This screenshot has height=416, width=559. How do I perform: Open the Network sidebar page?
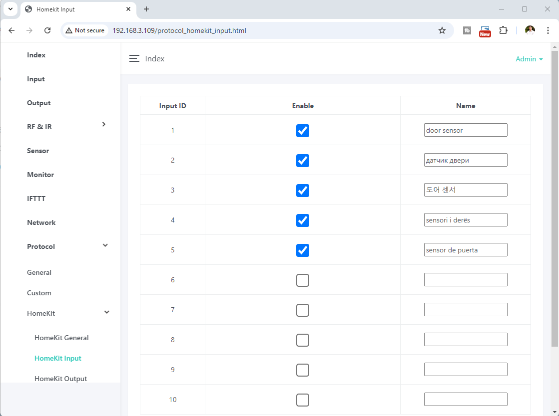point(41,222)
